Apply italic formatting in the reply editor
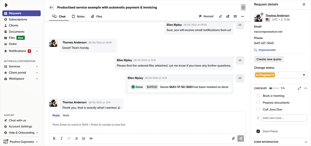The width and height of the screenshot is (311, 146). (61, 138)
